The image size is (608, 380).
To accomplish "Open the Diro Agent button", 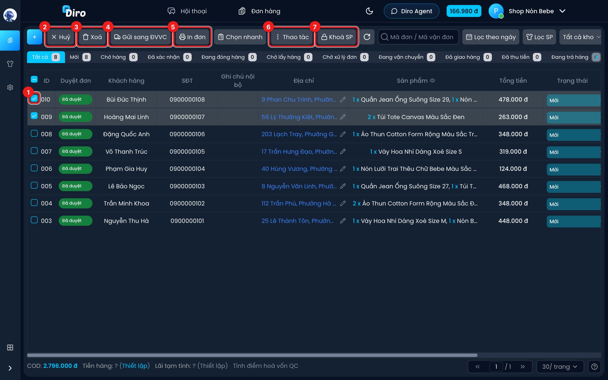I will pos(412,11).
